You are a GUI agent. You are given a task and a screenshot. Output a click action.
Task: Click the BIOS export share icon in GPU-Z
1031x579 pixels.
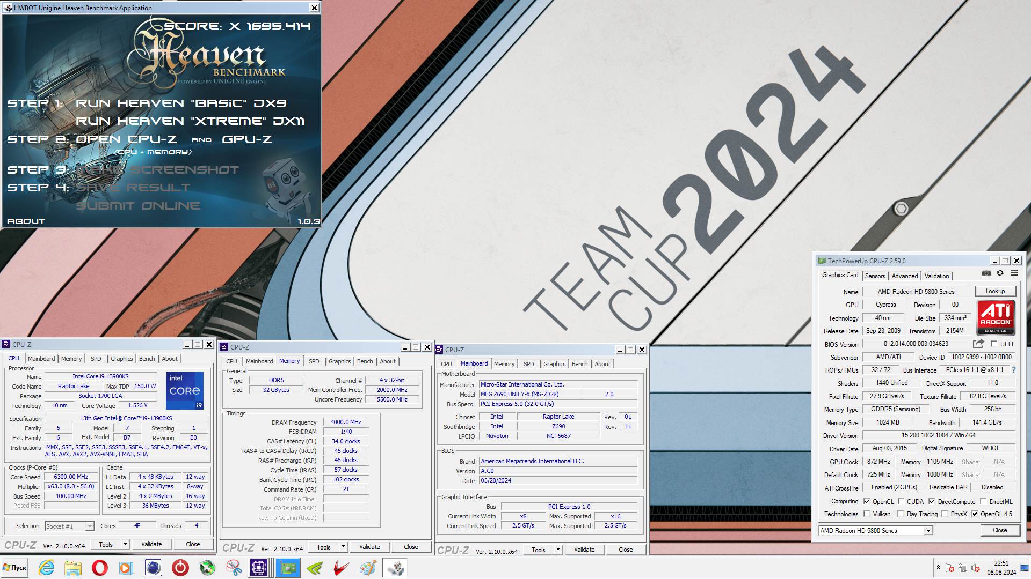coord(978,344)
